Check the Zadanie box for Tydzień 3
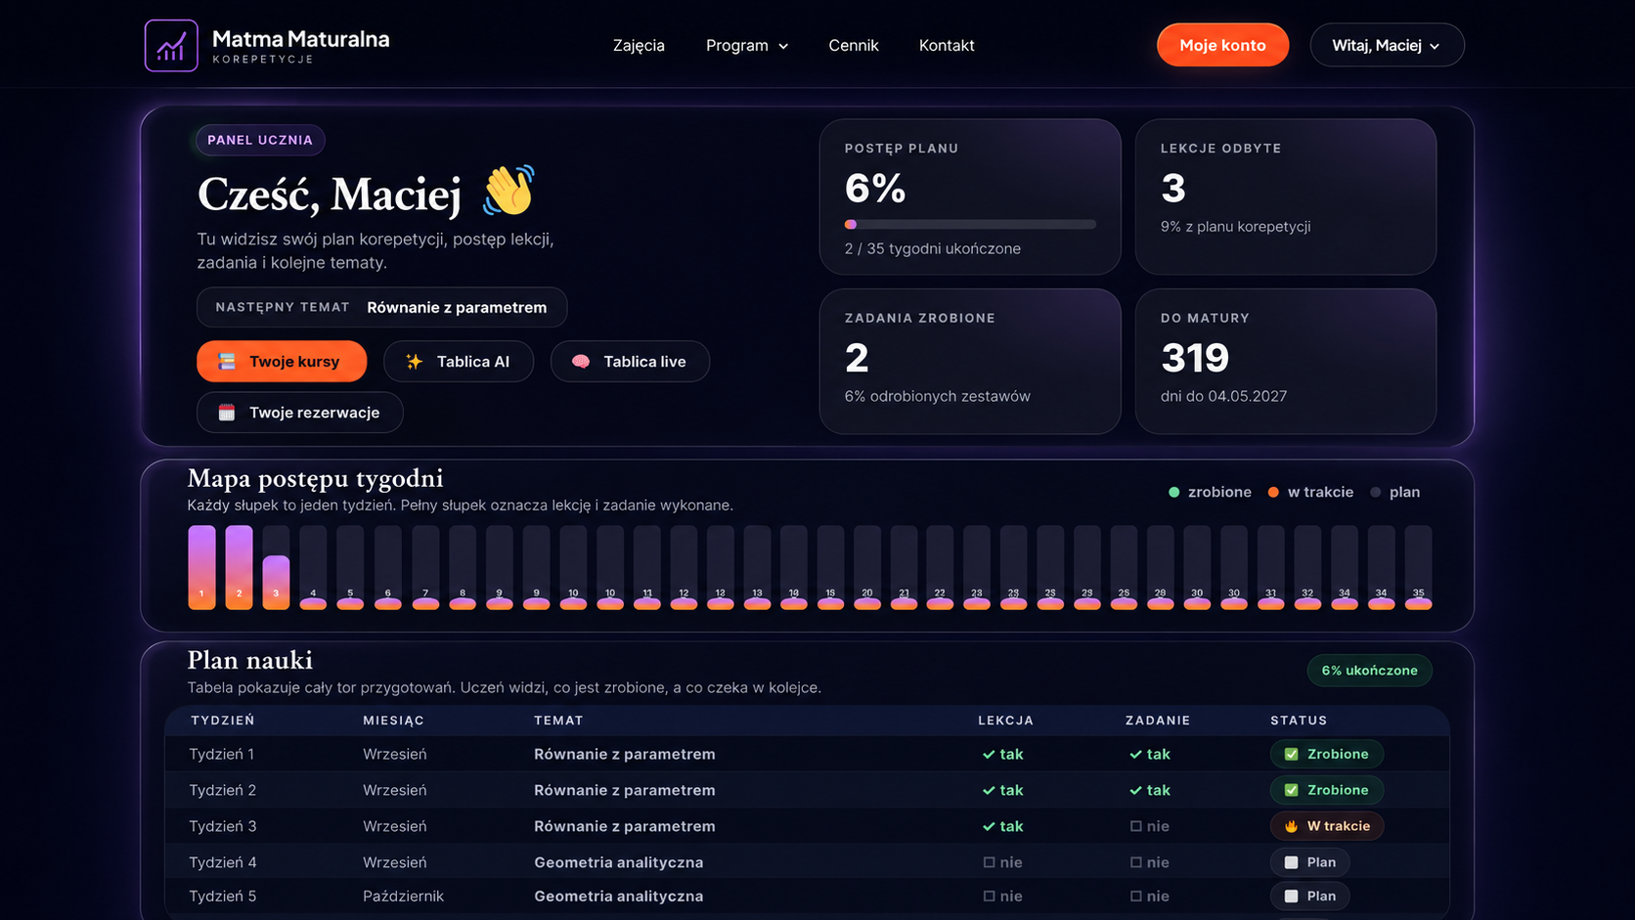This screenshot has height=920, width=1635. (1135, 826)
